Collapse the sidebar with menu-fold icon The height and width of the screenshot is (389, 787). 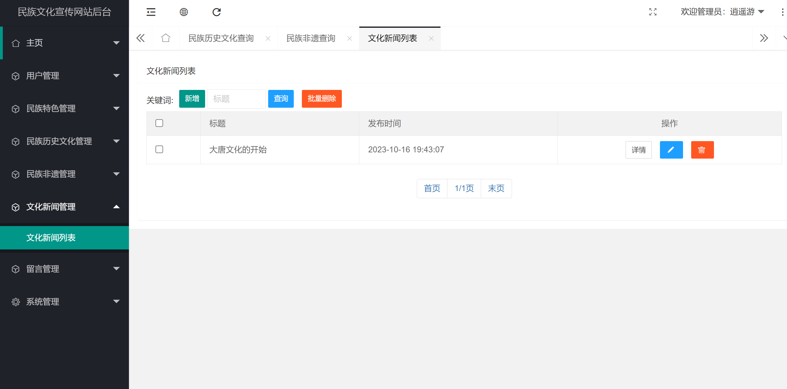click(x=151, y=12)
